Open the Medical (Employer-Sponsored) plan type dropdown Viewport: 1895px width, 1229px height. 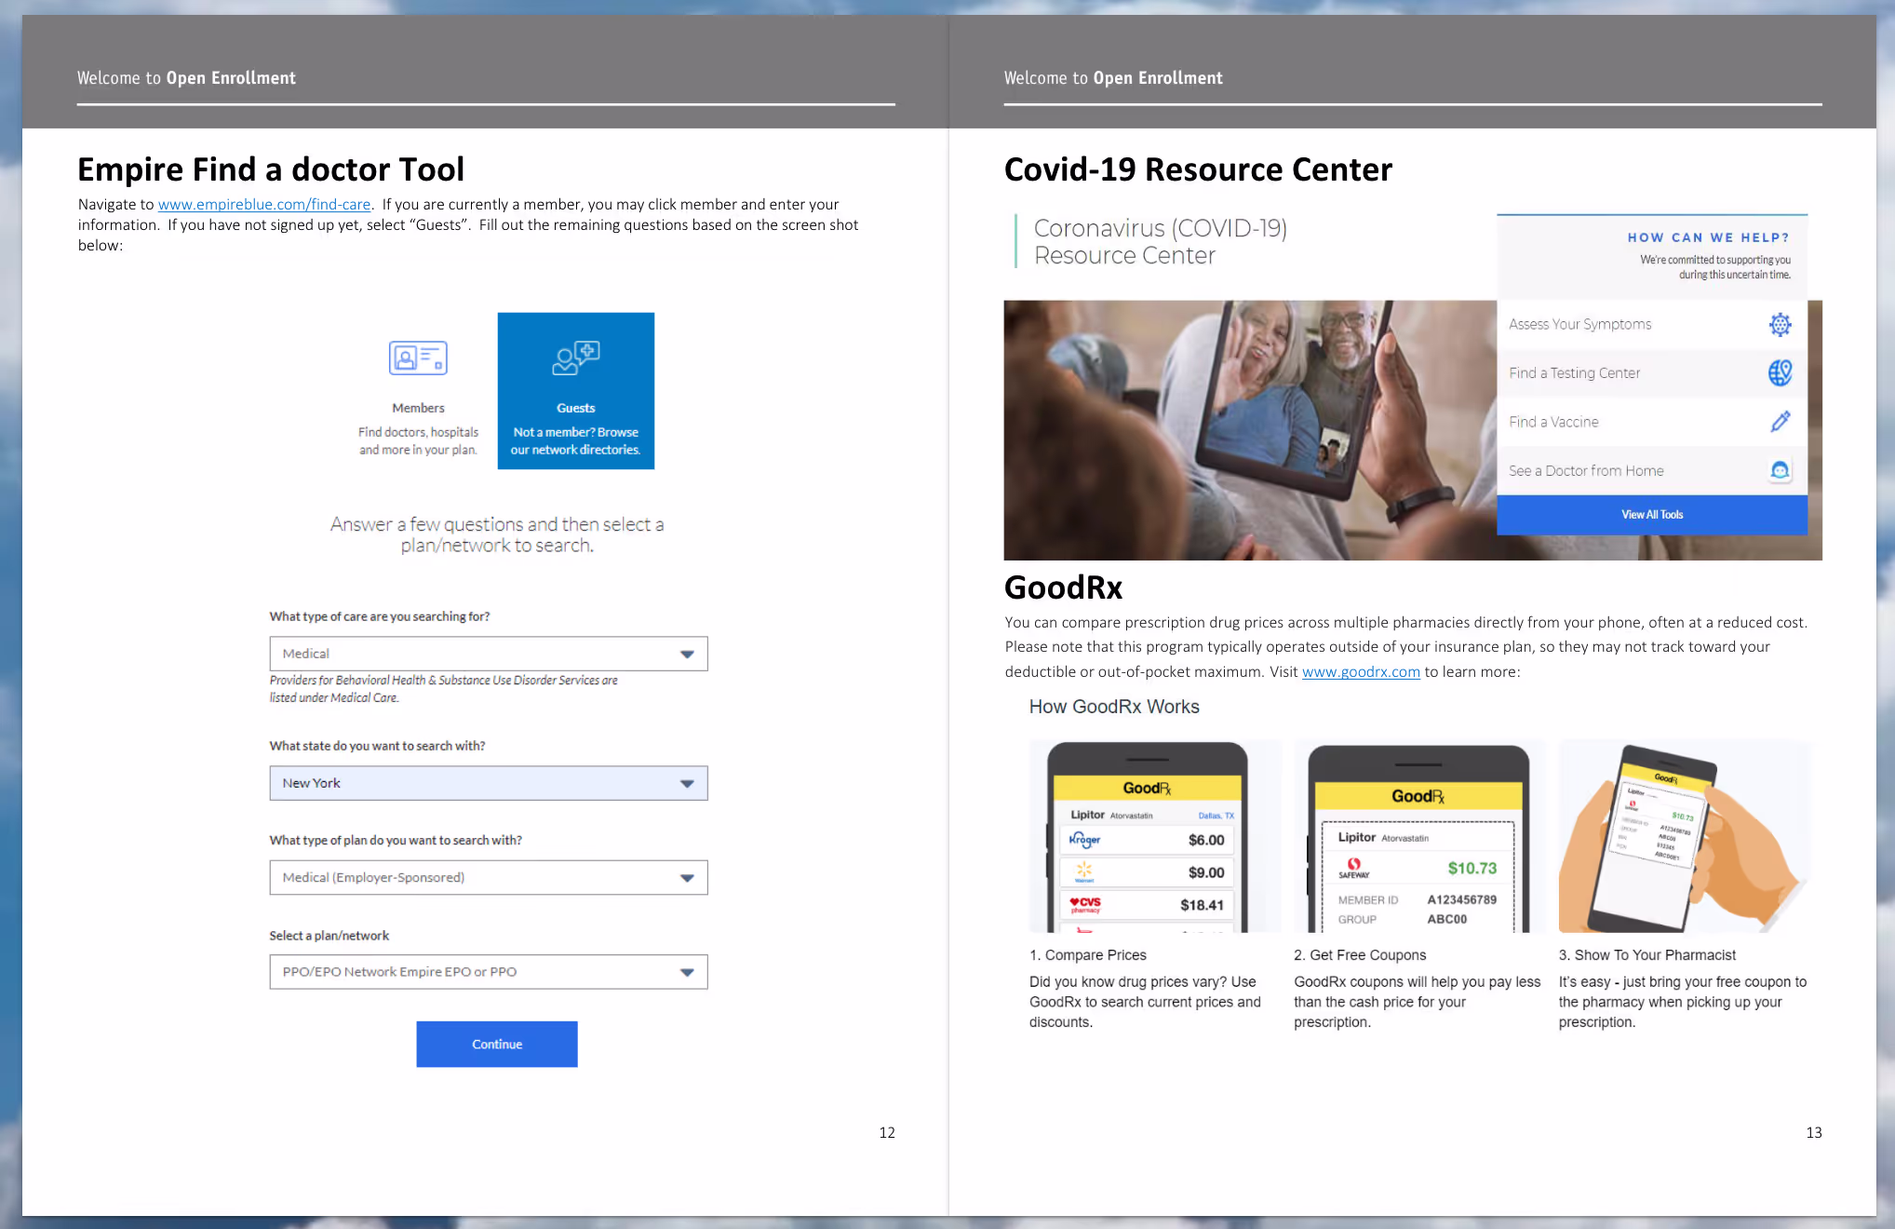click(x=489, y=877)
